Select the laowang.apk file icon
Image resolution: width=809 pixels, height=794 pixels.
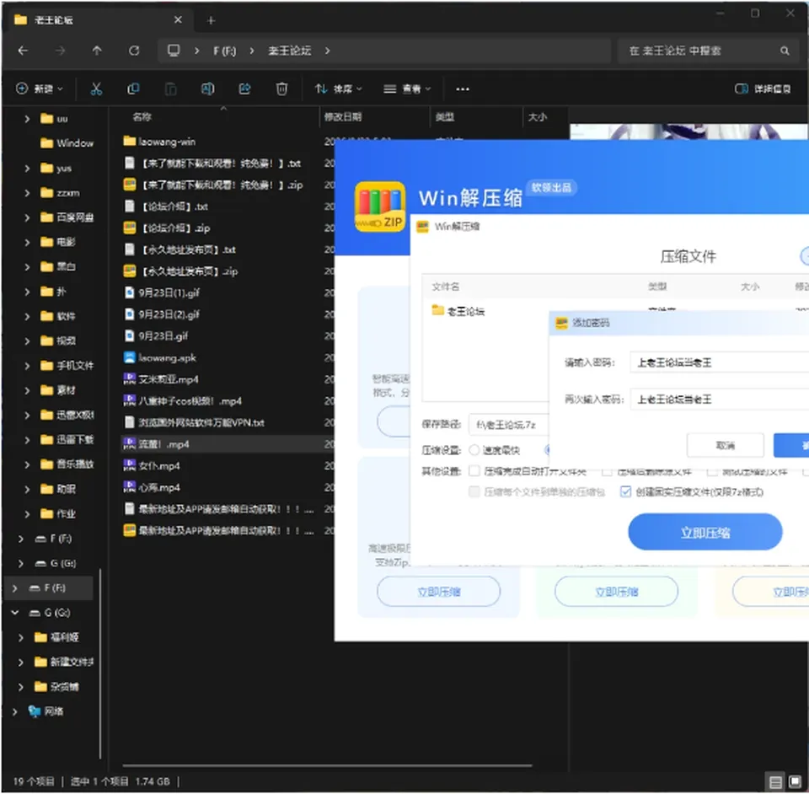pyautogui.click(x=130, y=357)
